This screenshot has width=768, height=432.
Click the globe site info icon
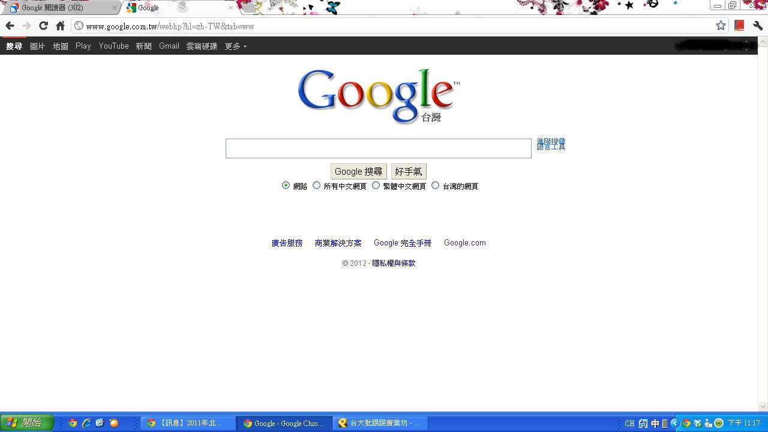(x=79, y=26)
